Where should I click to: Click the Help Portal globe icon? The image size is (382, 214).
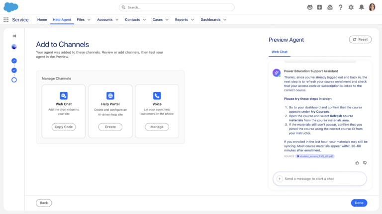click(110, 95)
